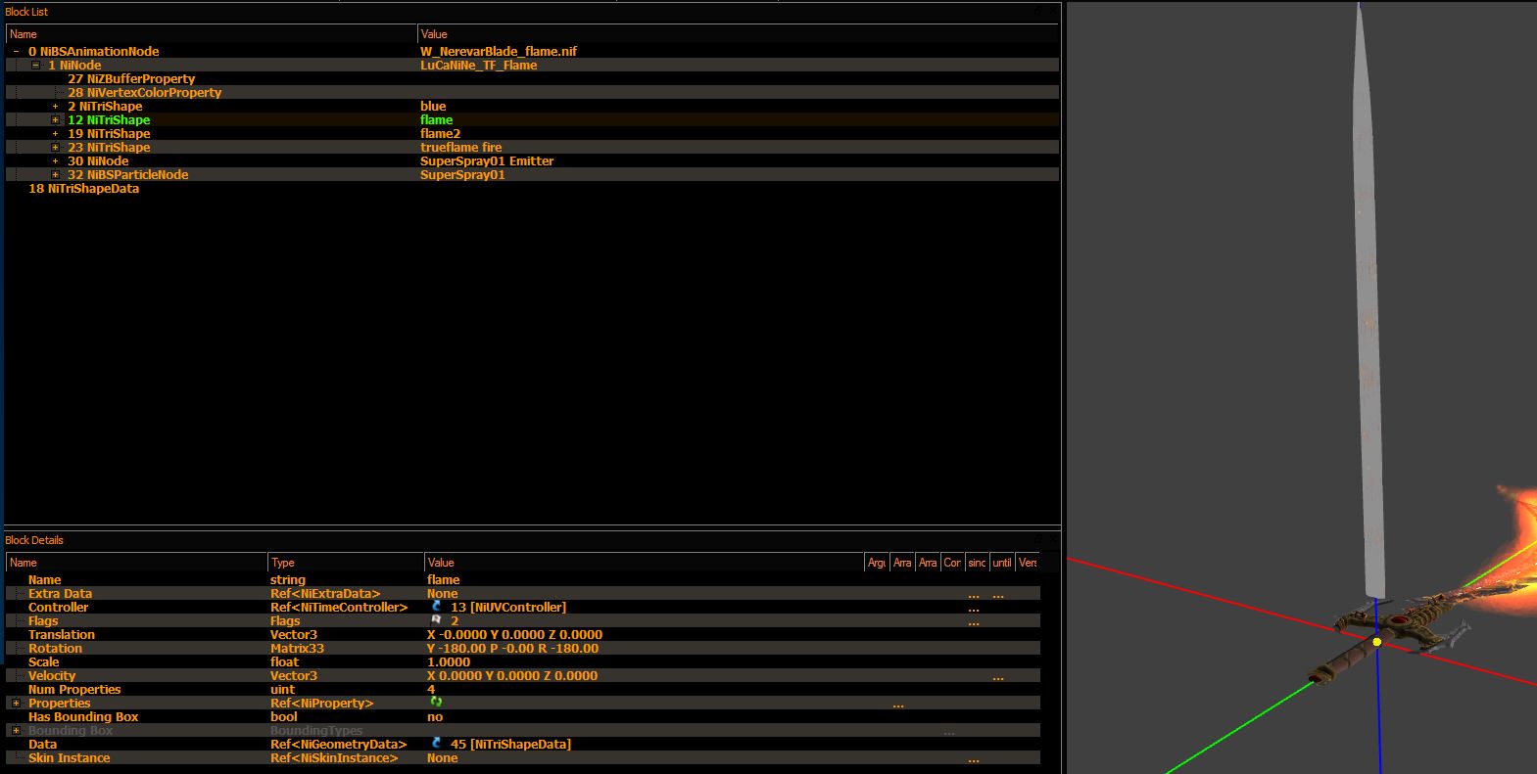
Task: Click the Velocity vector value
Action: coord(511,675)
